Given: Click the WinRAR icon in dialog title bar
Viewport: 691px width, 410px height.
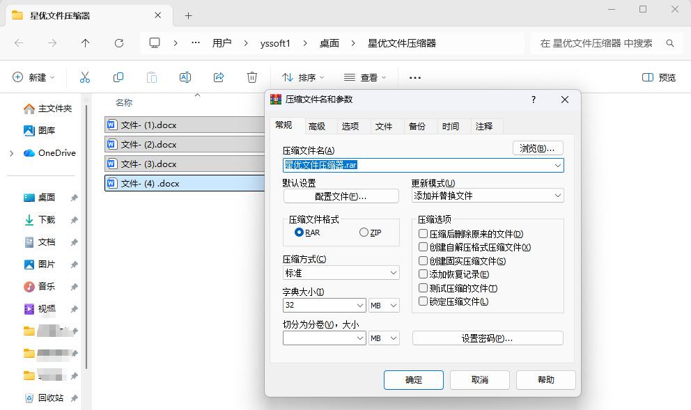Looking at the screenshot, I should point(275,100).
